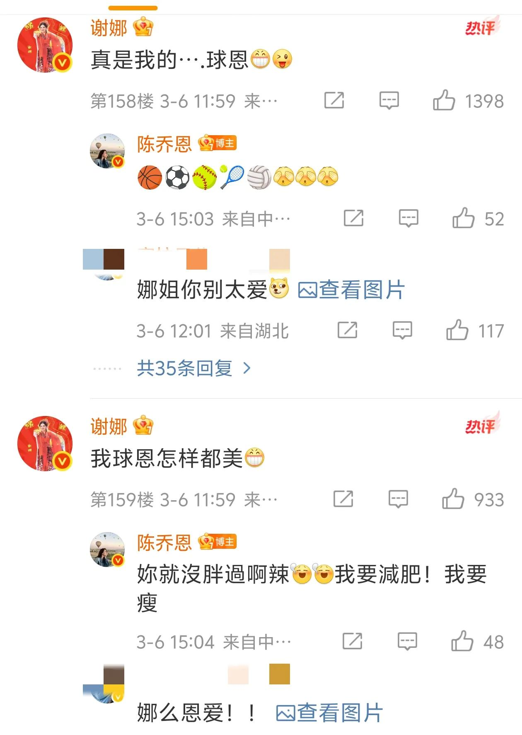Expand 共35条回复 thread
This screenshot has width=522, height=735.
[x=194, y=368]
